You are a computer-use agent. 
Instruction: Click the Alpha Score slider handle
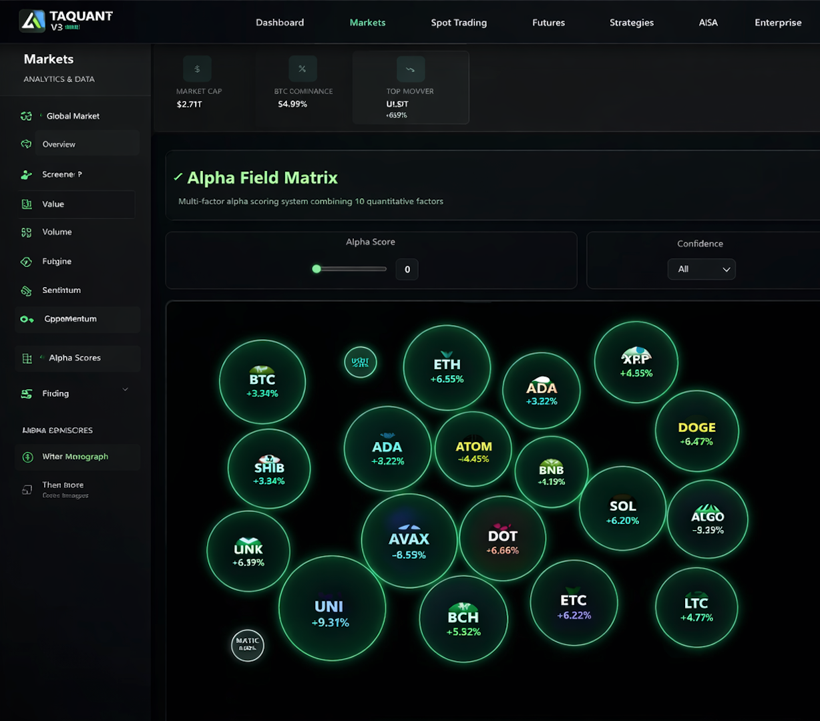click(317, 269)
